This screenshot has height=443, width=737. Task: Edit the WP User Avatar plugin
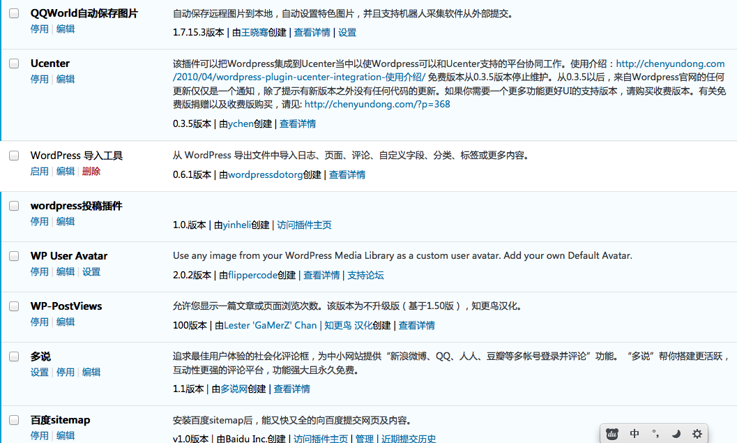tap(66, 272)
